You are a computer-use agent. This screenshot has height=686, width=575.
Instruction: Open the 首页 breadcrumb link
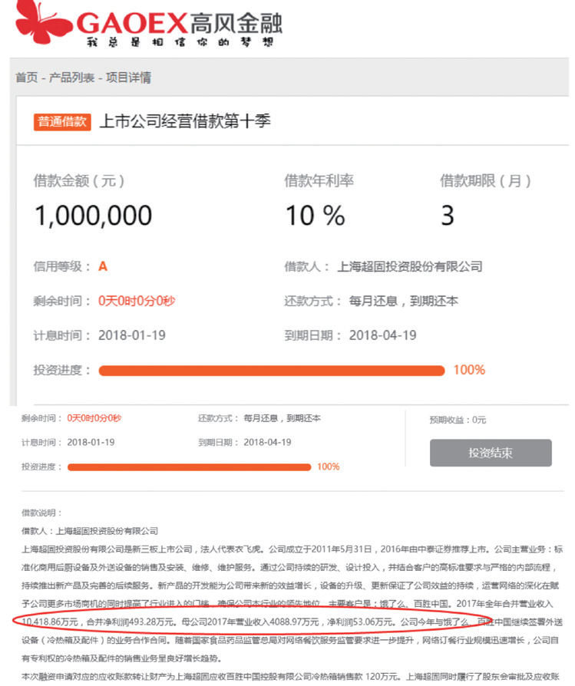click(27, 78)
